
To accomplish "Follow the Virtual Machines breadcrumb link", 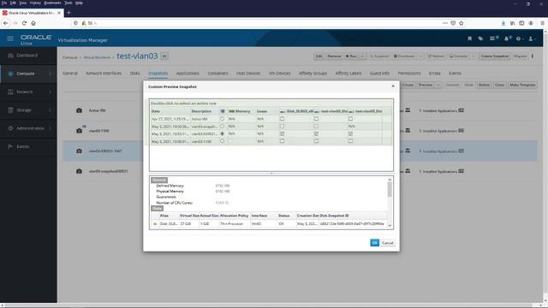I will (x=97, y=57).
